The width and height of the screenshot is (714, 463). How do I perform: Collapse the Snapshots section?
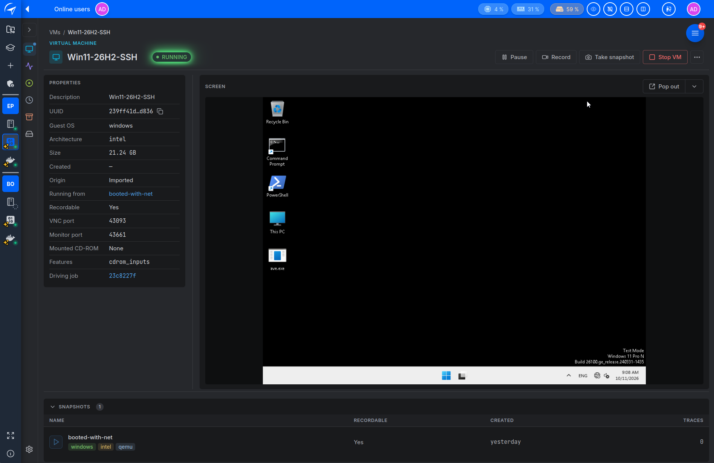[x=53, y=407]
